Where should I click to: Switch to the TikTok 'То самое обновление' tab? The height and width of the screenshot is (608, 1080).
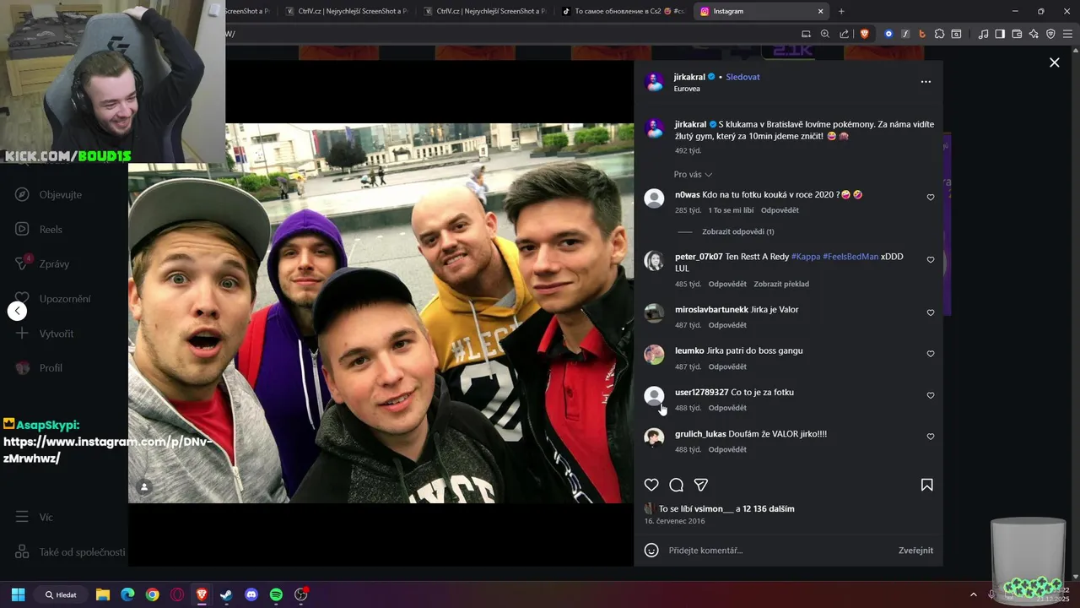(623, 11)
